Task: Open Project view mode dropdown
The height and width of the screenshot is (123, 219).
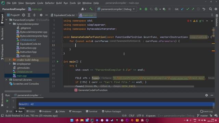Action: [13, 15]
